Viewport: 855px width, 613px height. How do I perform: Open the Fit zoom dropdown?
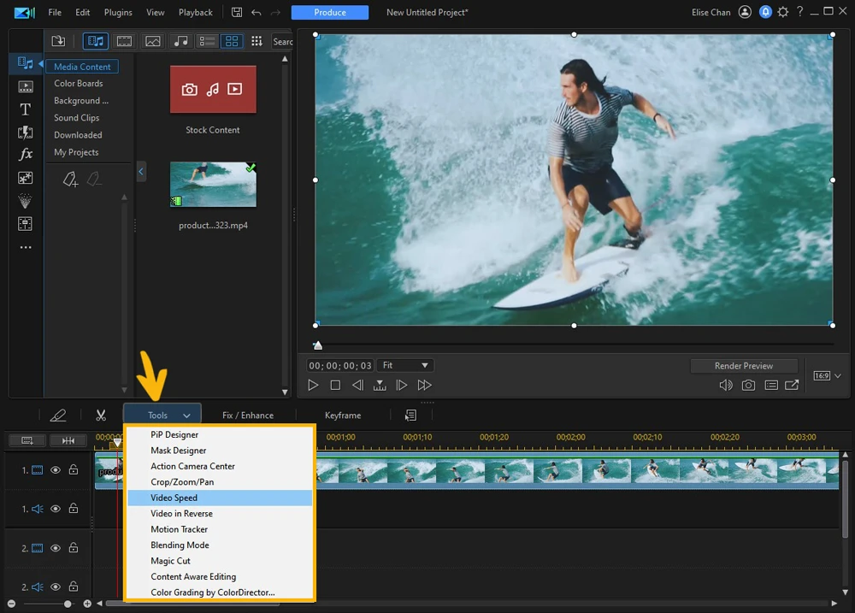click(x=405, y=365)
